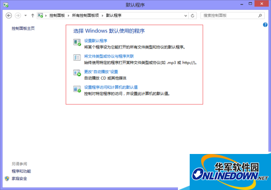271x190 pixels.
Task: Open the 设置默认程序 link
Action: (x=95, y=41)
